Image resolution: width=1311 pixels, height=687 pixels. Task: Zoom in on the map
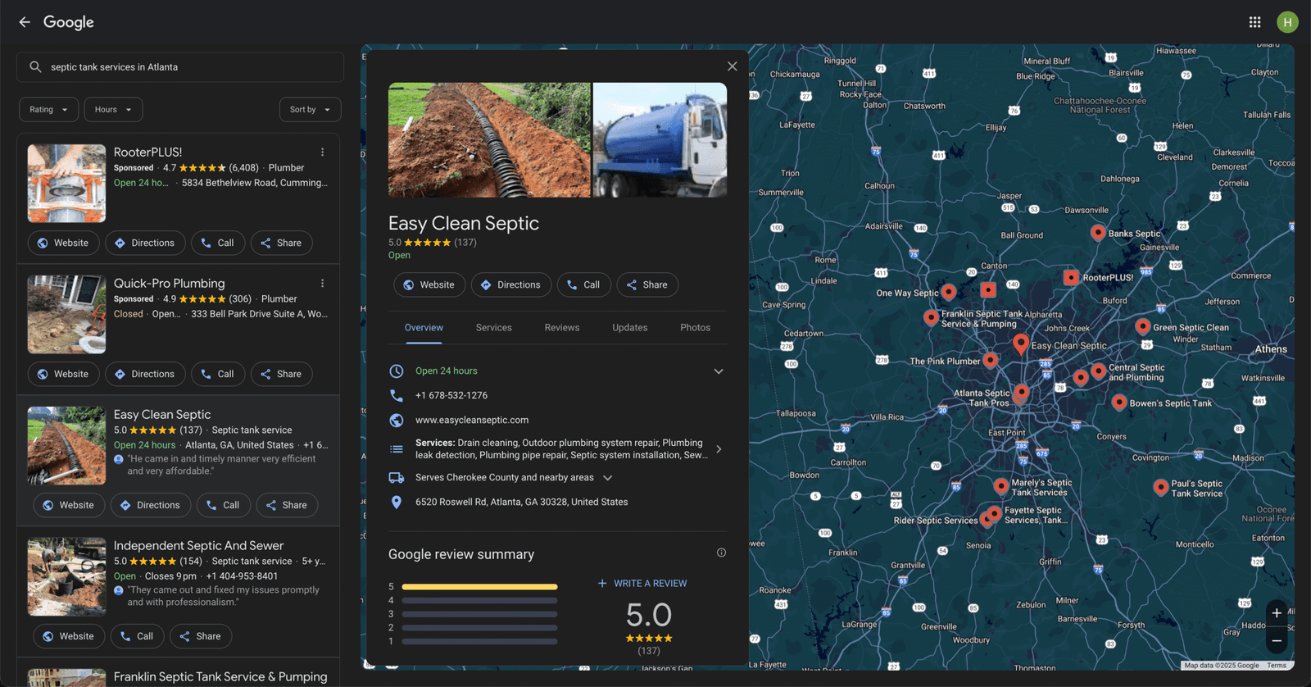pyautogui.click(x=1277, y=613)
